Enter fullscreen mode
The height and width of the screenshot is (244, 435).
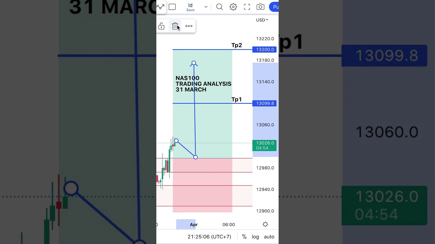[247, 7]
